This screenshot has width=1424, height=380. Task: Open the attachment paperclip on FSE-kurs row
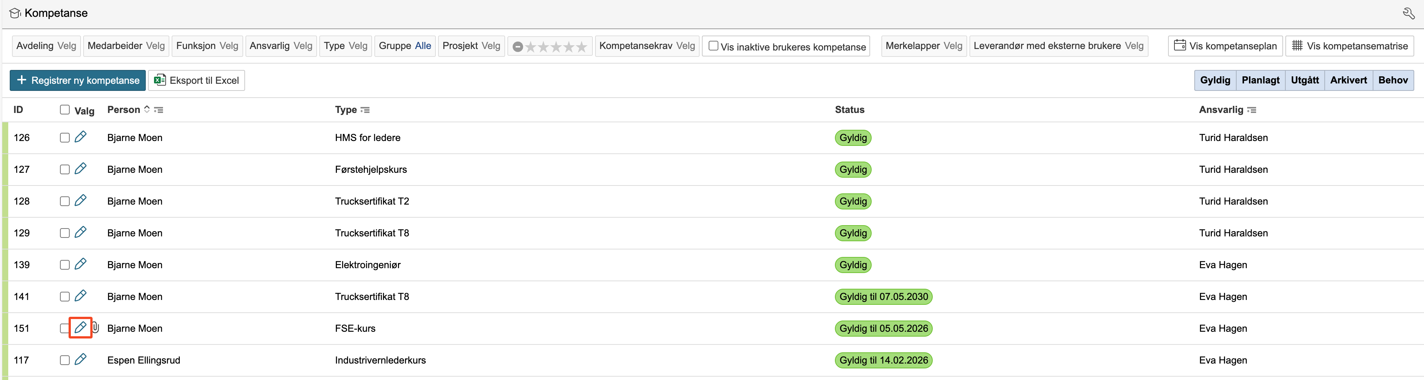tap(95, 328)
